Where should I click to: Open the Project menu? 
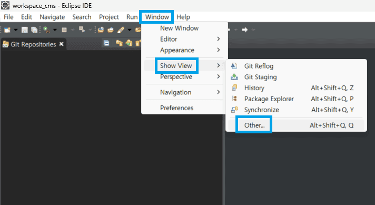pyautogui.click(x=109, y=17)
